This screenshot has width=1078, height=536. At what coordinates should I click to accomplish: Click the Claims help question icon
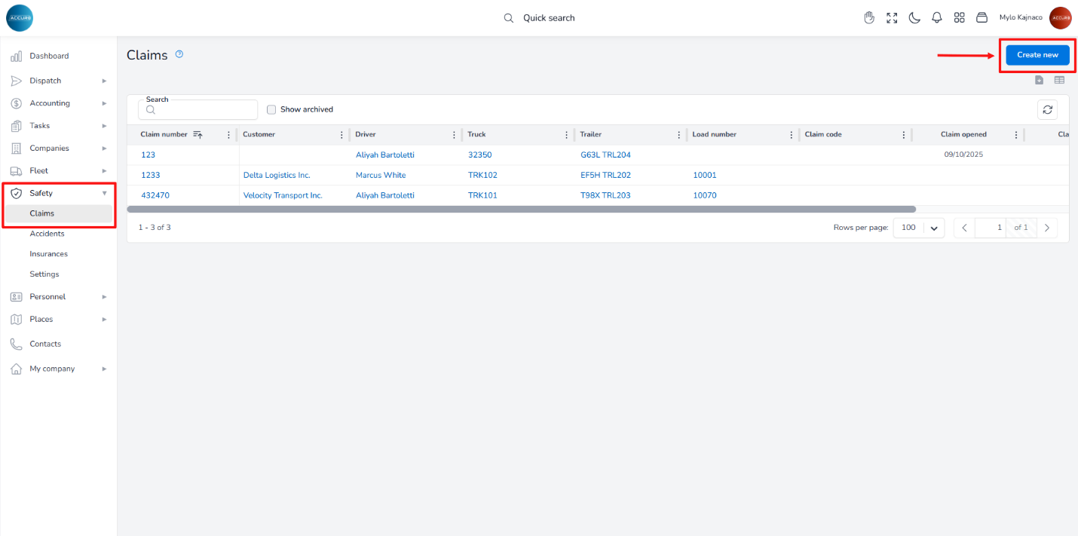(x=179, y=54)
